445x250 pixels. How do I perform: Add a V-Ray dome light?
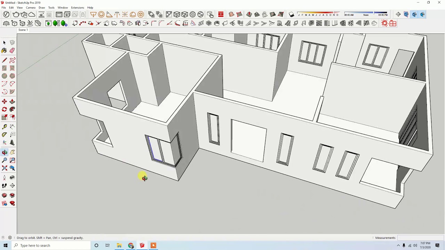[x=133, y=14]
